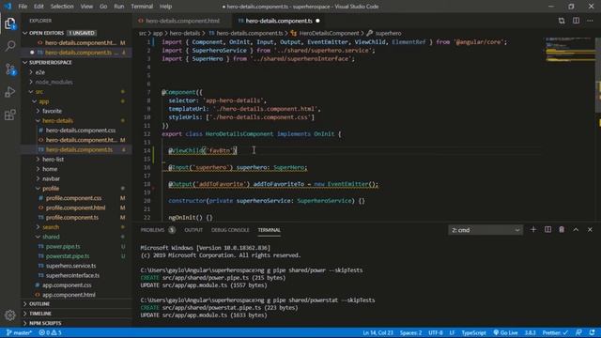Switch to the Output panel tab
The image size is (601, 338).
coord(193,230)
